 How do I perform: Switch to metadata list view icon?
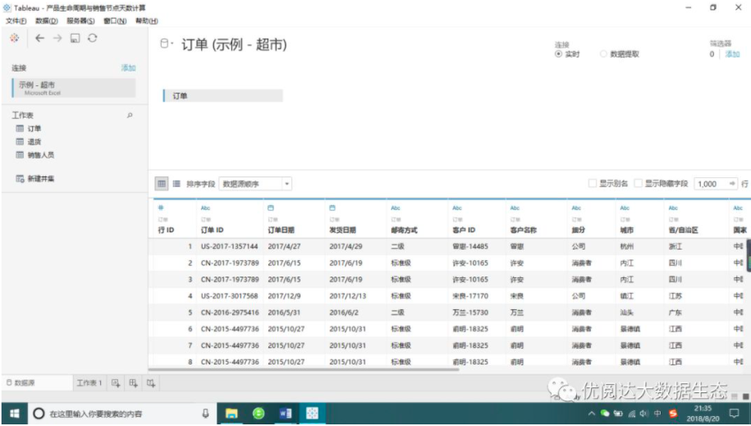(x=176, y=184)
